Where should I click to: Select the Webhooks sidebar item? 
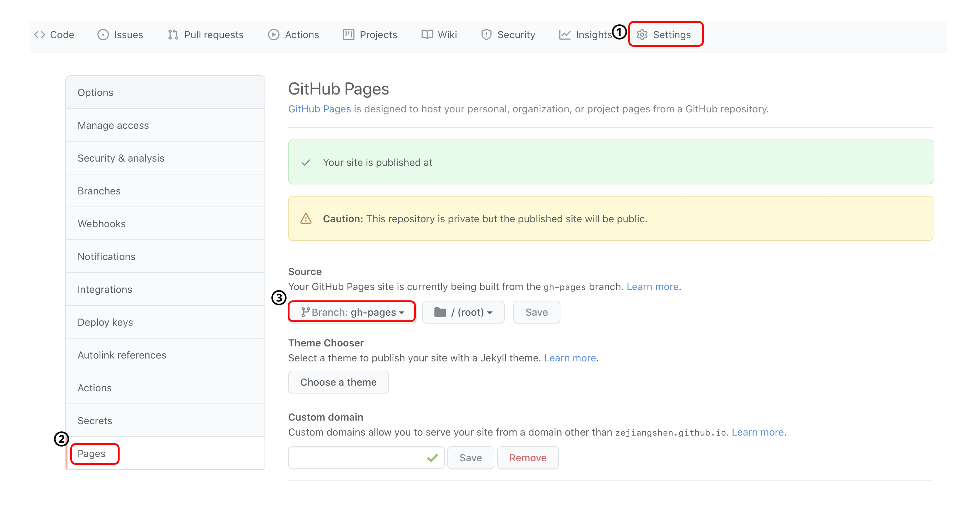click(x=100, y=223)
